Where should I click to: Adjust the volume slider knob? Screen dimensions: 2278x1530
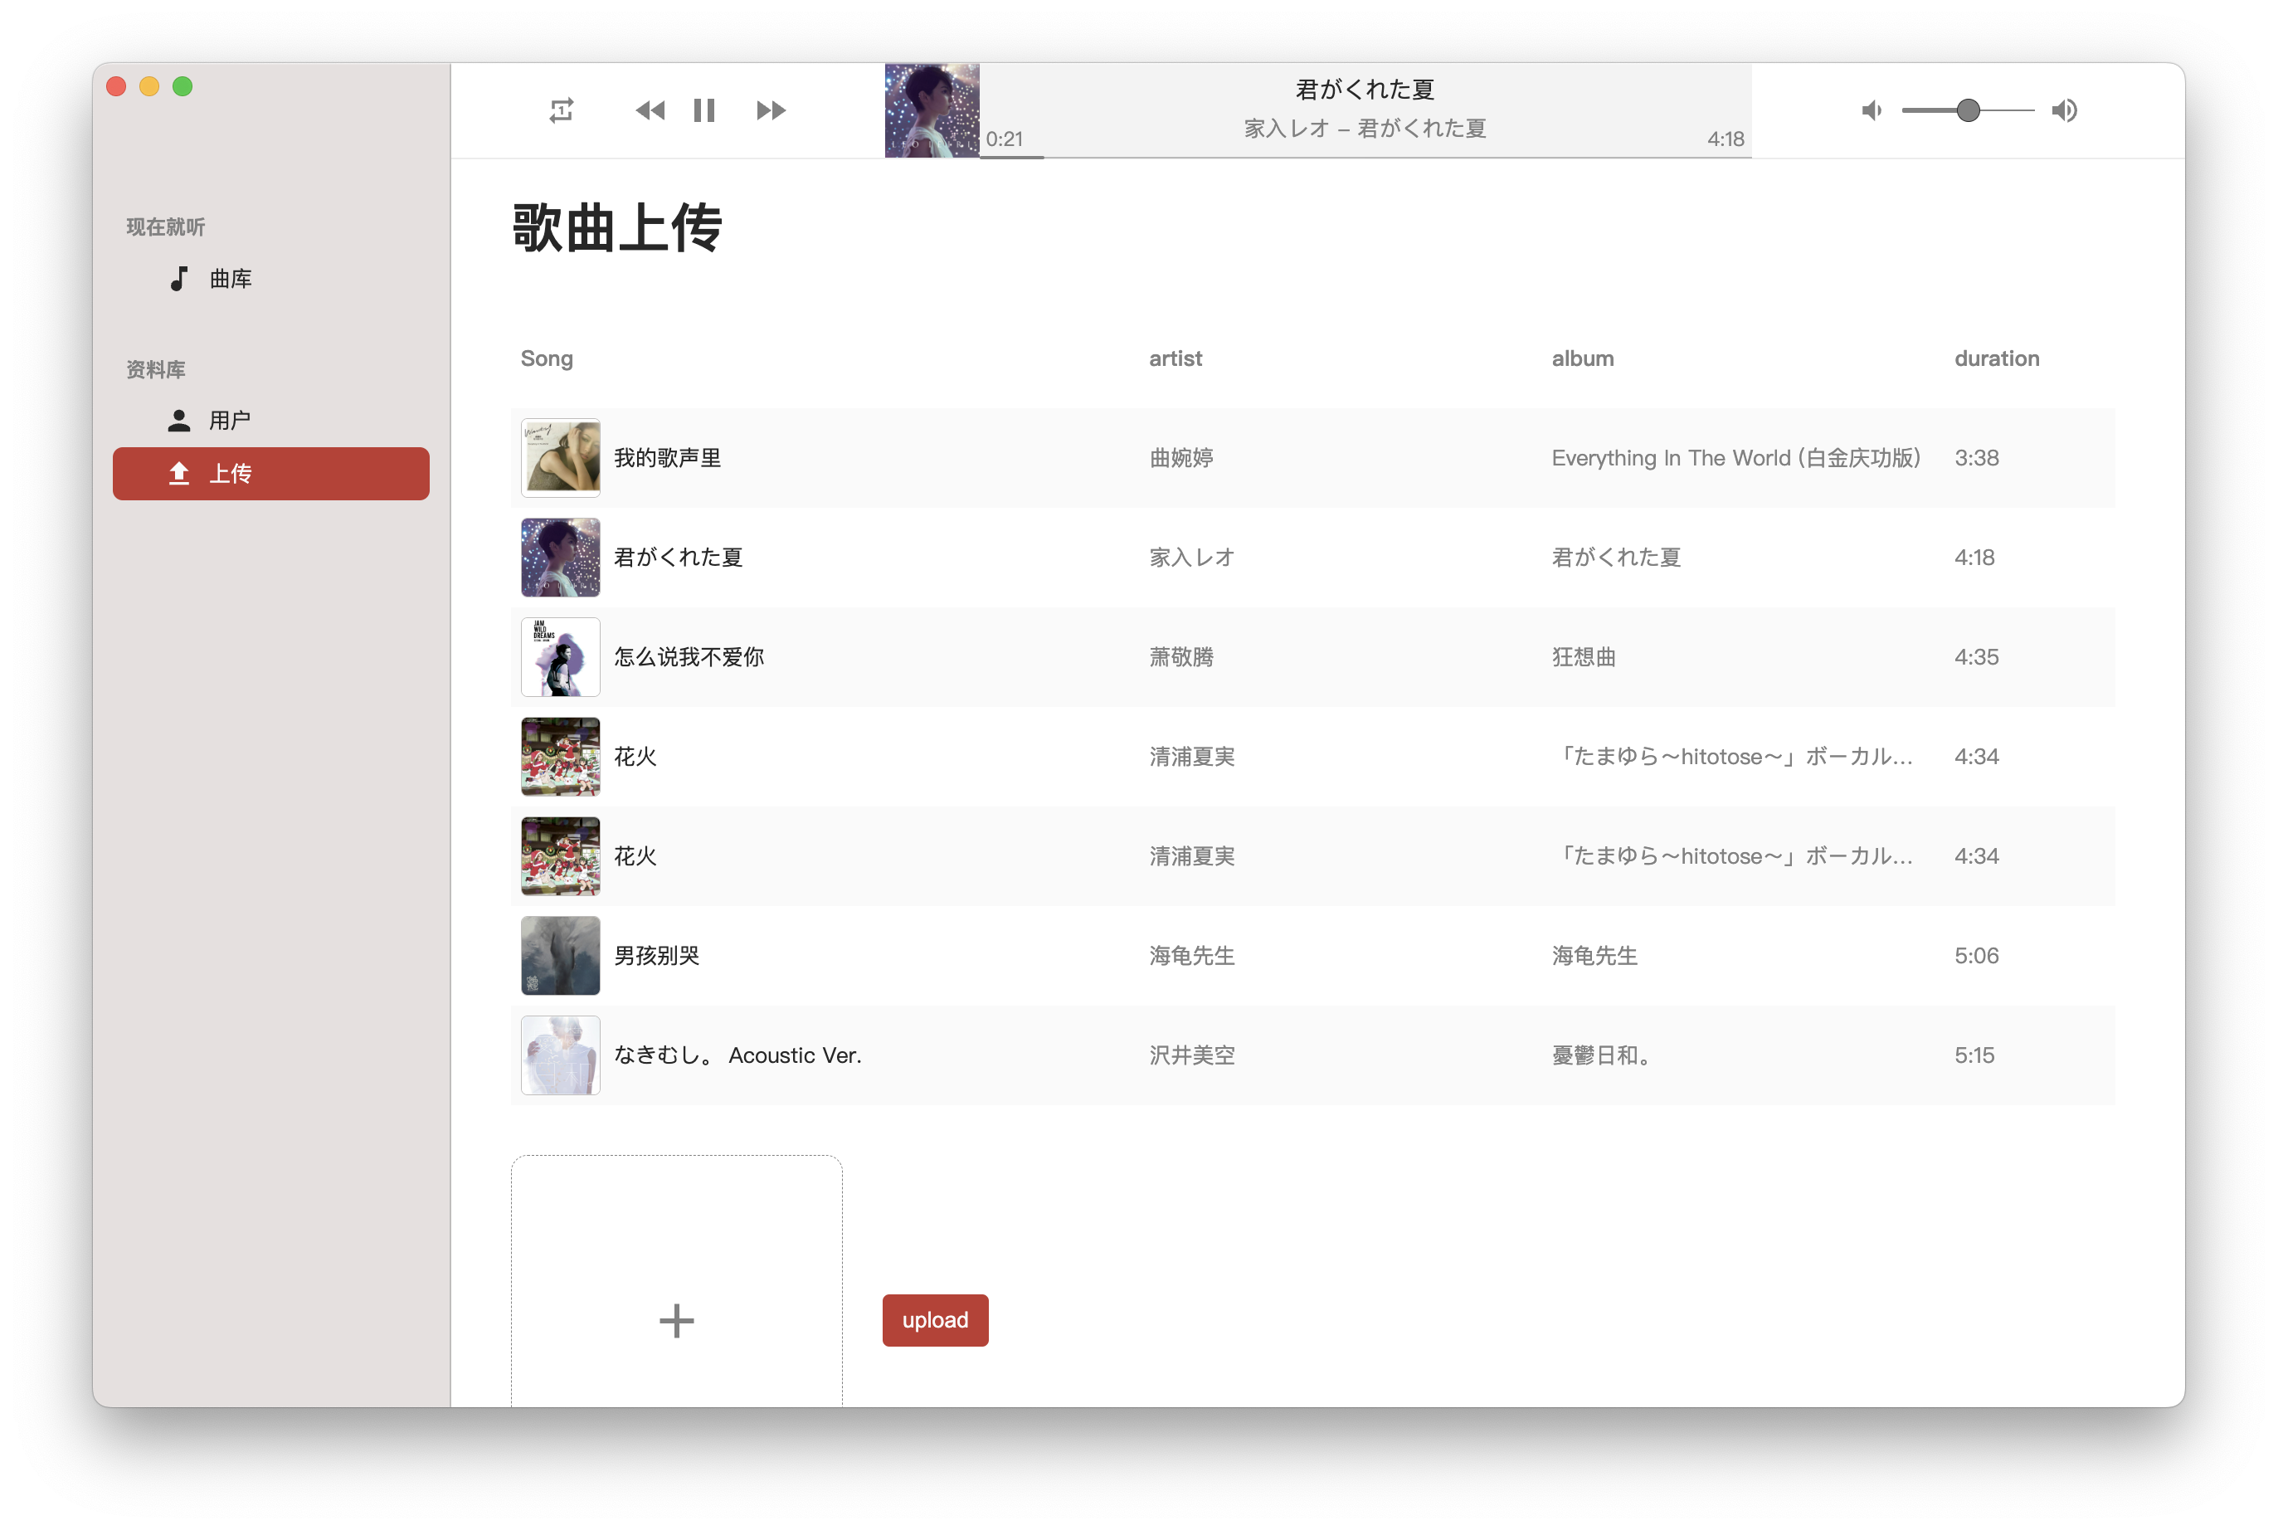(1969, 110)
